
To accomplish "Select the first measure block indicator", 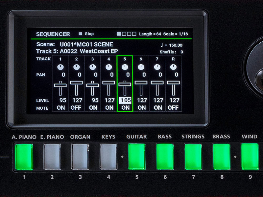I will tap(120, 34).
